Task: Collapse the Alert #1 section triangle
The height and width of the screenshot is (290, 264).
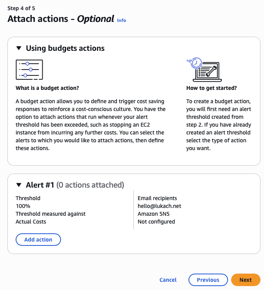Action: click(x=18, y=185)
